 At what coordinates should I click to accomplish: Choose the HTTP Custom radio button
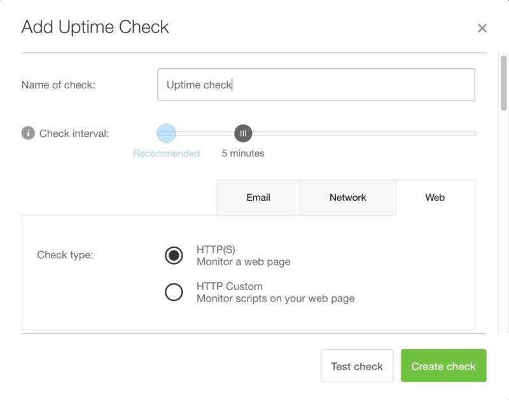pos(174,292)
